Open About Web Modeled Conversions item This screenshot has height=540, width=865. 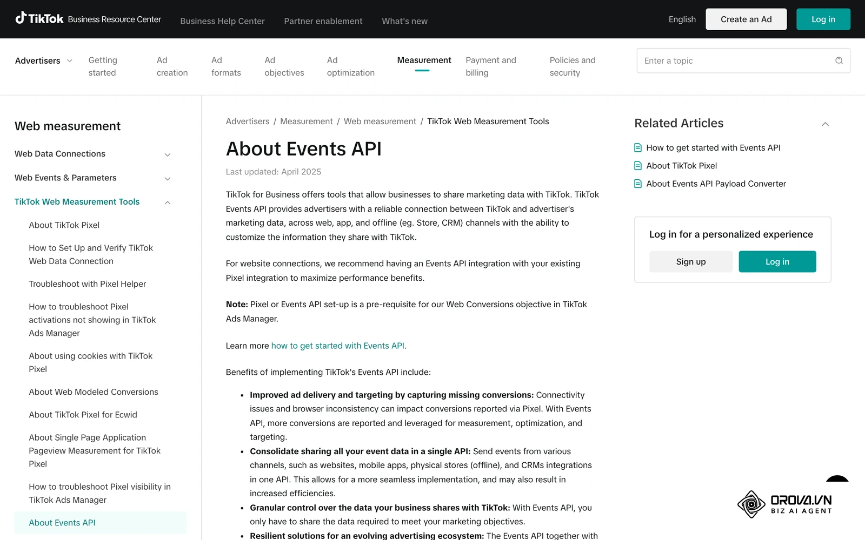click(94, 392)
